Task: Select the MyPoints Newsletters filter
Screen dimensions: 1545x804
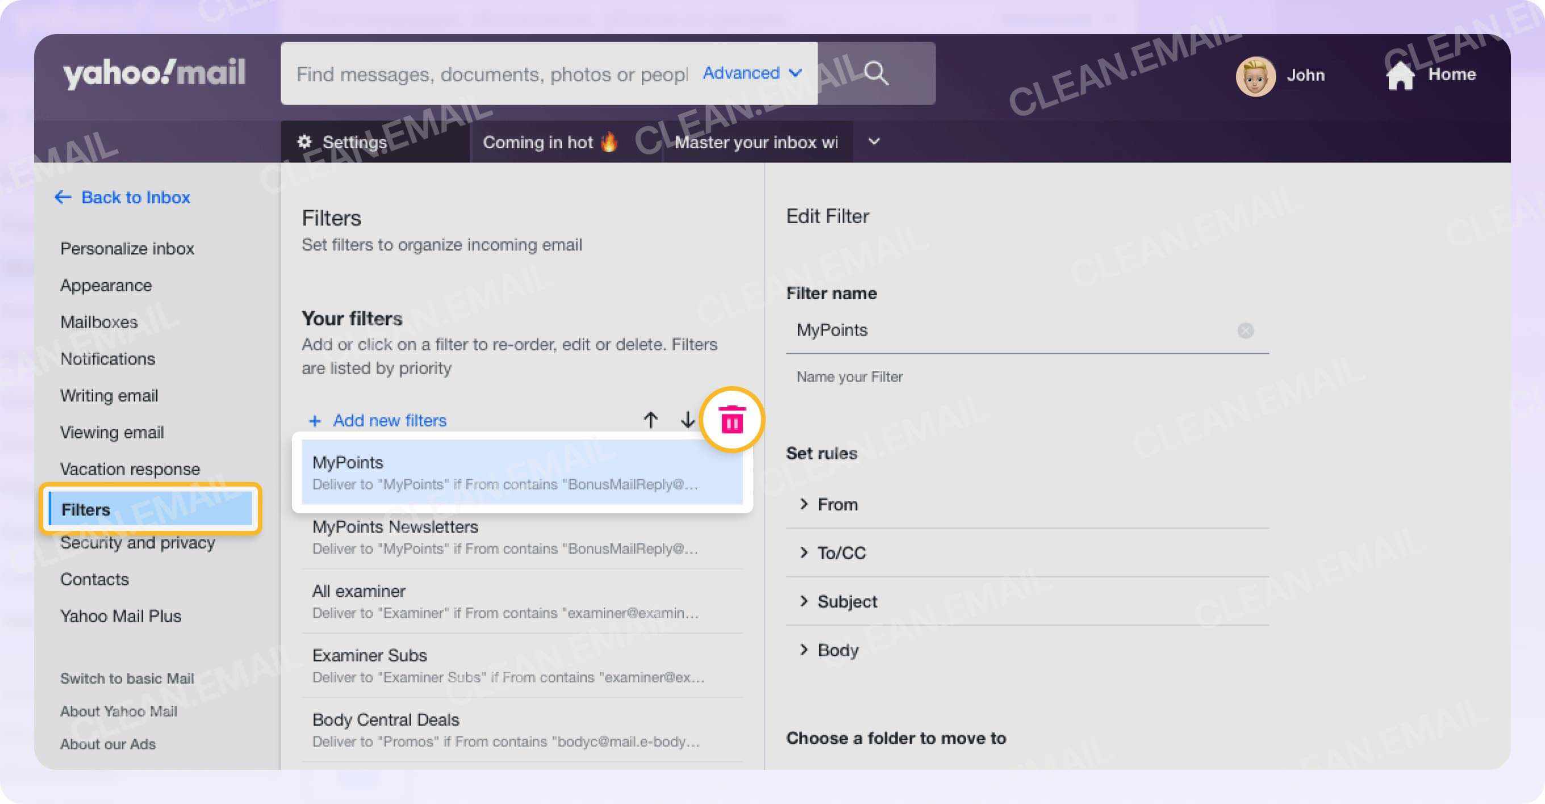Action: [x=395, y=526]
